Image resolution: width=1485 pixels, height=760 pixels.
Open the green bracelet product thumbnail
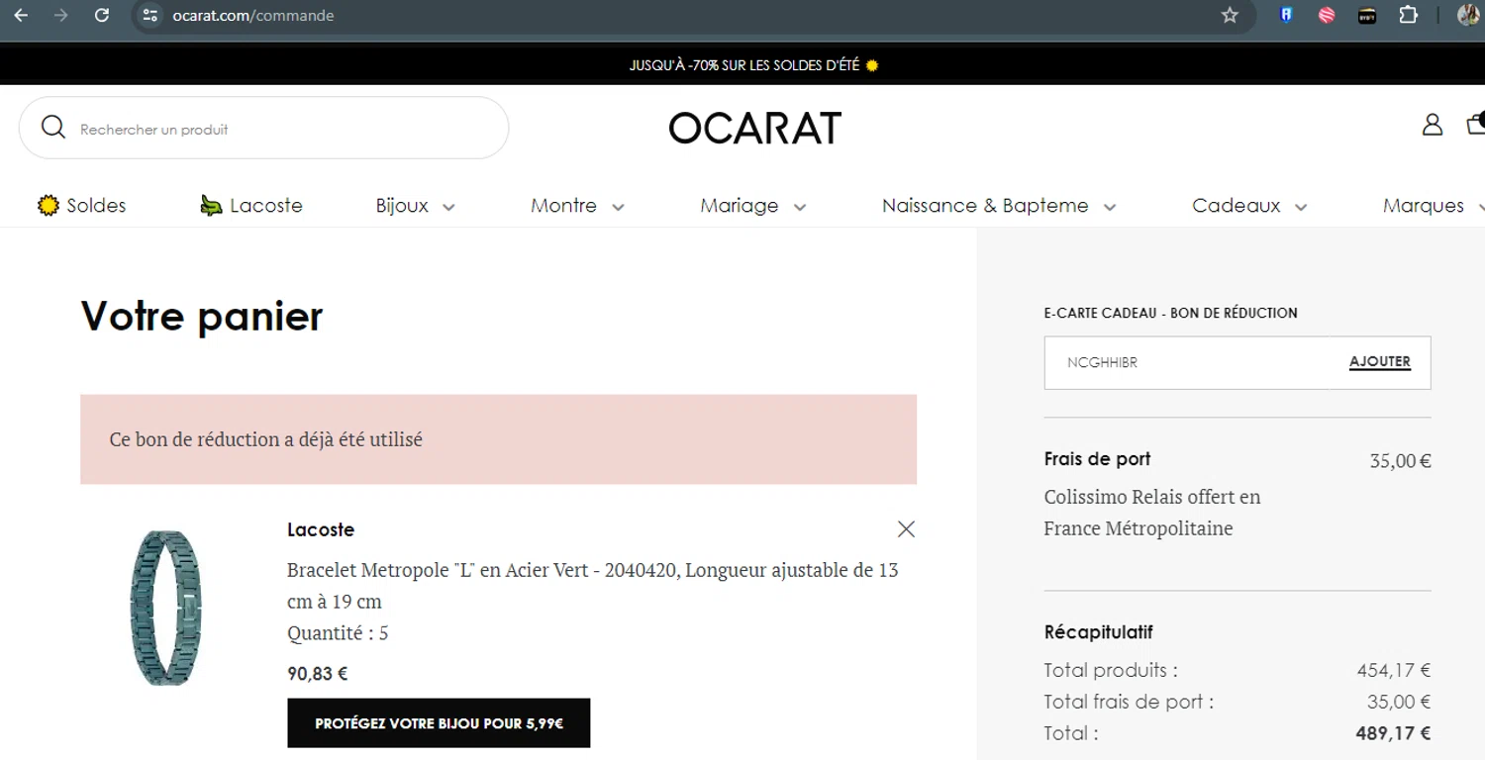[x=165, y=608]
